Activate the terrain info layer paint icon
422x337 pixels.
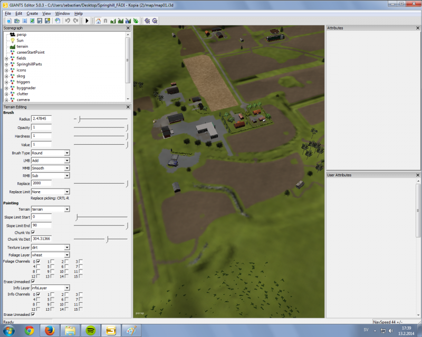tap(128, 21)
